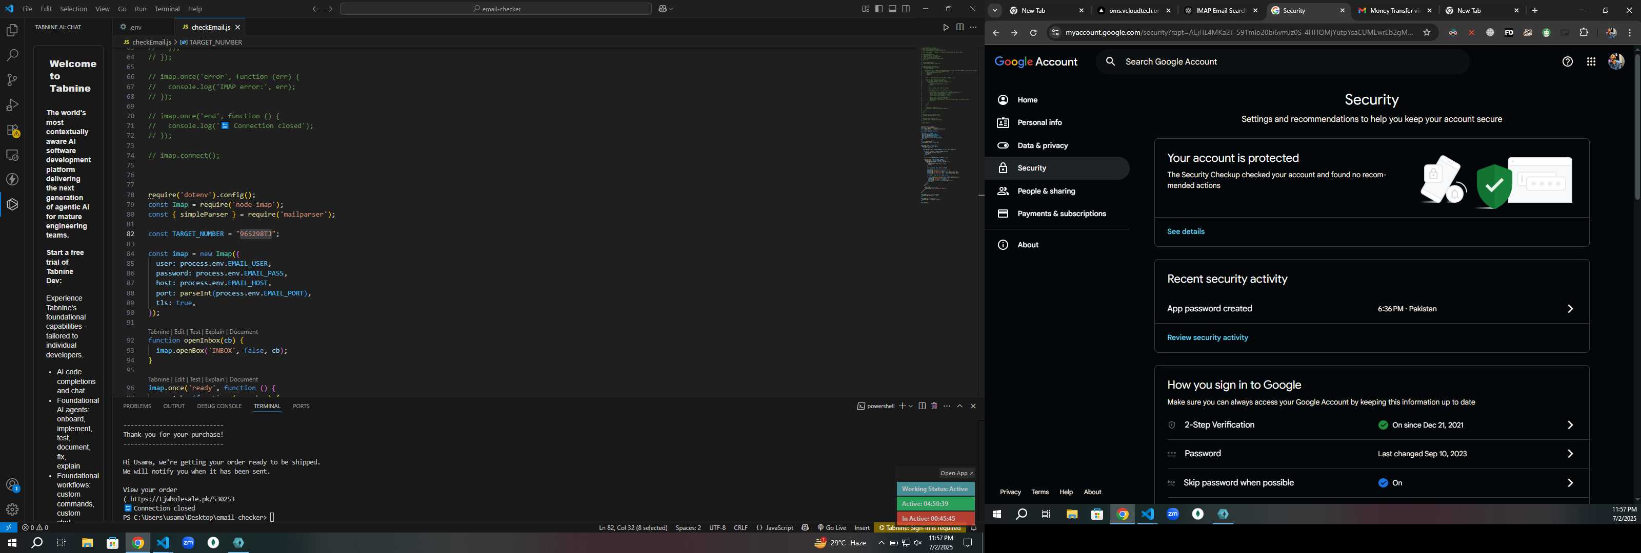This screenshot has height=553, width=1641.
Task: Change indentation via Spaces: 2
Action: coord(688,527)
